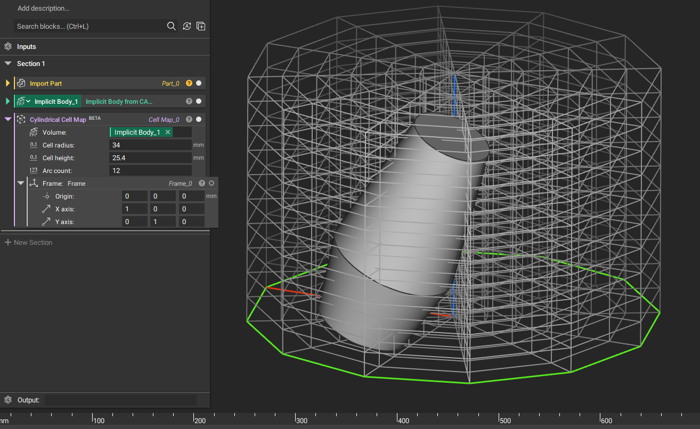Click Y axis first component field
This screenshot has width=700, height=429.
pos(135,222)
